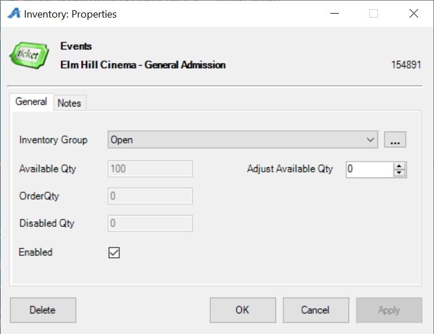This screenshot has width=434, height=334.
Task: Switch to the Notes tab
Action: coord(70,103)
